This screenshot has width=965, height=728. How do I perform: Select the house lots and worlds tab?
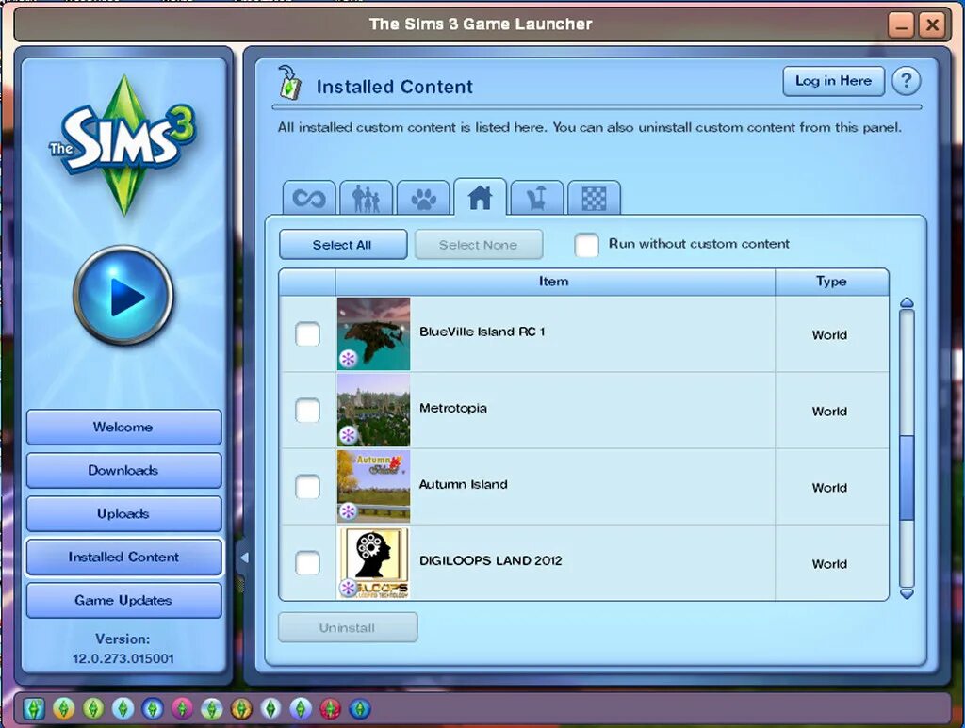pos(480,197)
